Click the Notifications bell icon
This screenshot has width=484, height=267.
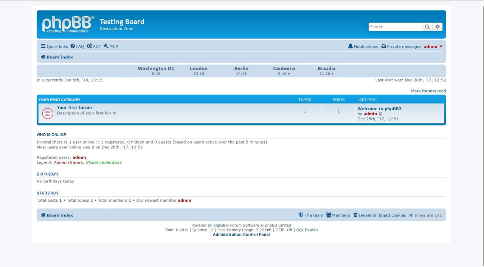[351, 46]
